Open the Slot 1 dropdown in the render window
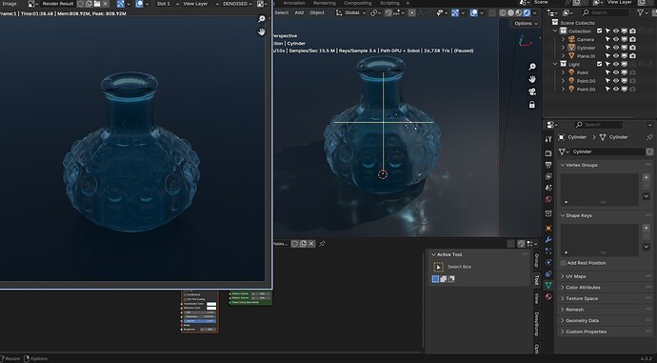 [168, 4]
